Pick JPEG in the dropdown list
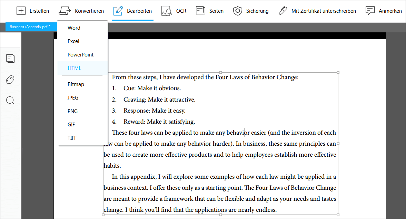This screenshot has height=219, width=406. click(73, 98)
